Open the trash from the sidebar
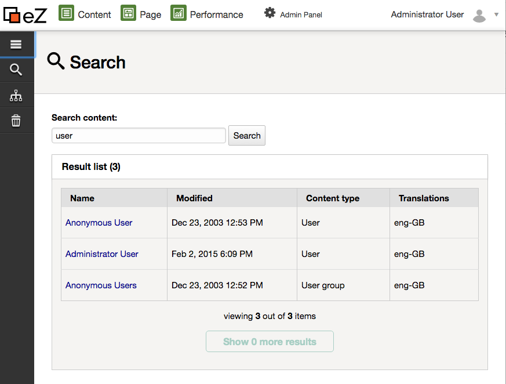506x384 pixels. pyautogui.click(x=16, y=121)
